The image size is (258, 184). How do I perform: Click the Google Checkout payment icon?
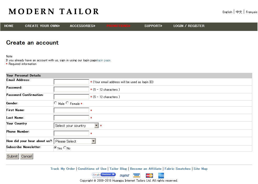(104, 175)
